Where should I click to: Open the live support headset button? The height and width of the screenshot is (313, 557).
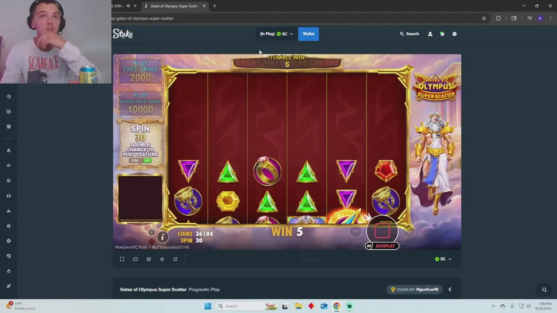click(544, 290)
